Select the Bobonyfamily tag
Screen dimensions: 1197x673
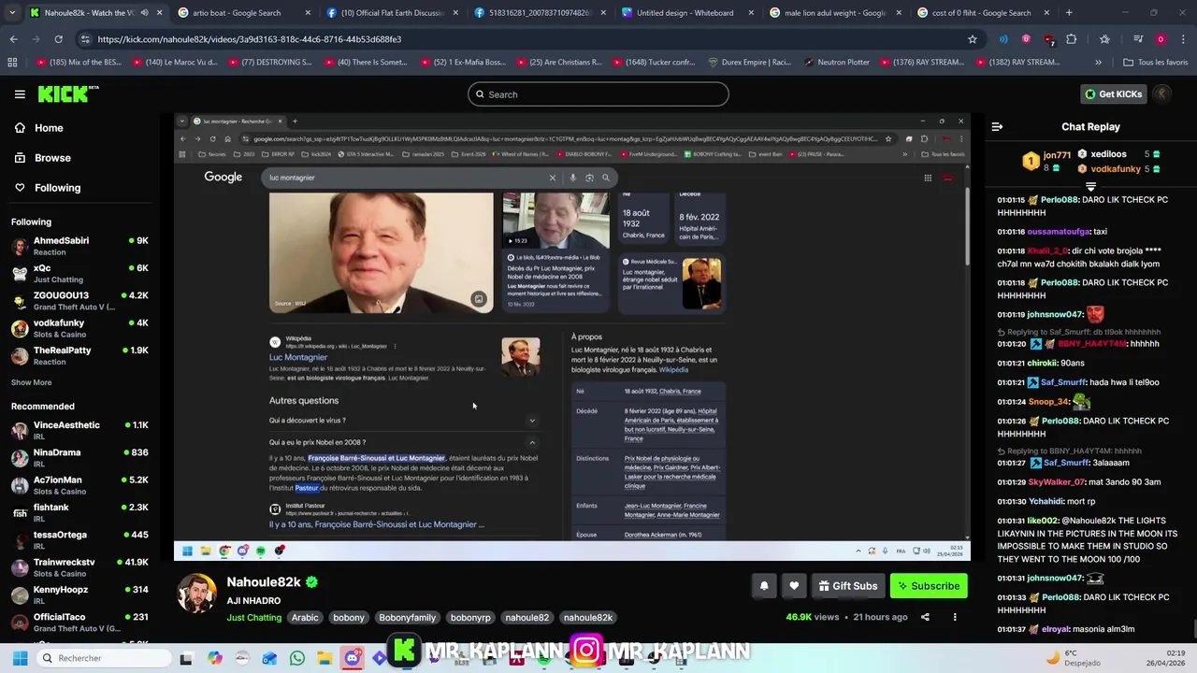point(407,618)
